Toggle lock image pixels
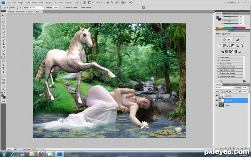251x157 pixels. pyautogui.click(x=224, y=92)
